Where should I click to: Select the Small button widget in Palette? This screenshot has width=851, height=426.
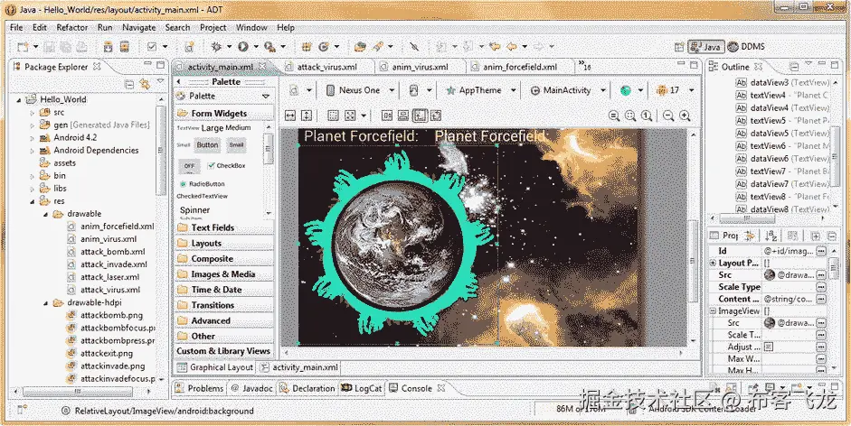coord(236,144)
